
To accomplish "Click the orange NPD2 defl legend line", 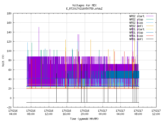I will (150, 26).
